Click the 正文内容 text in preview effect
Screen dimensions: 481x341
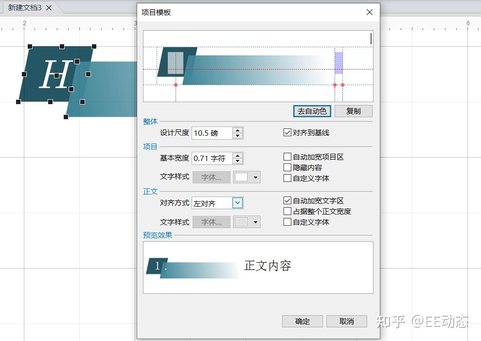[x=267, y=266]
